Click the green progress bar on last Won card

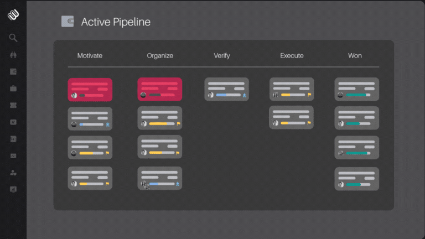(353, 185)
